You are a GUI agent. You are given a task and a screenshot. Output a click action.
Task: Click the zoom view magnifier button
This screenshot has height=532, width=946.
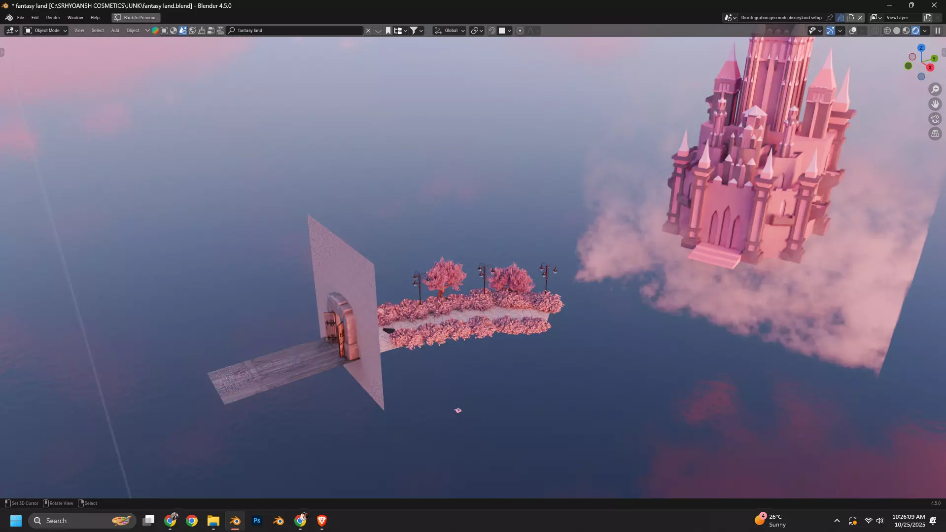(935, 89)
